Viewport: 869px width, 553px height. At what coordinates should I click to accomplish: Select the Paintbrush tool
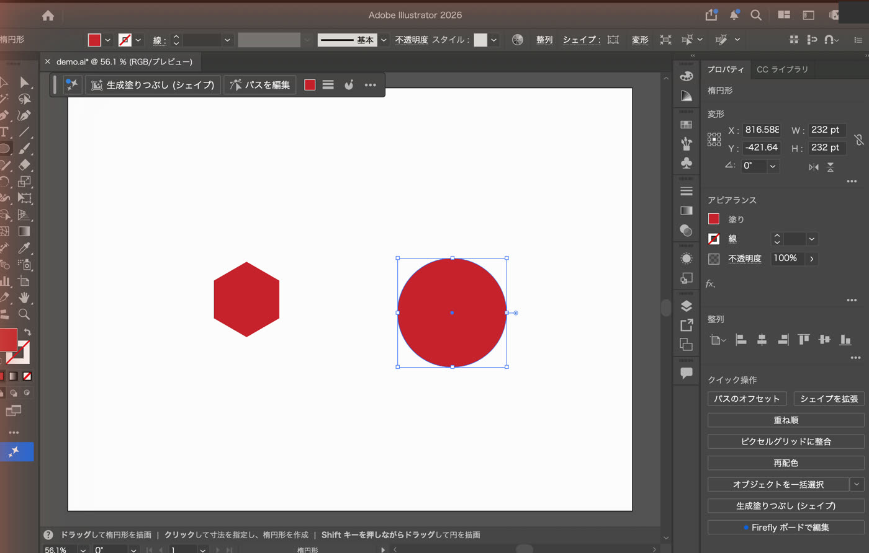click(24, 149)
